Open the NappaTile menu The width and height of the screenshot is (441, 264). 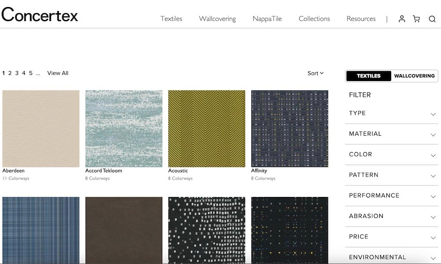tap(267, 19)
